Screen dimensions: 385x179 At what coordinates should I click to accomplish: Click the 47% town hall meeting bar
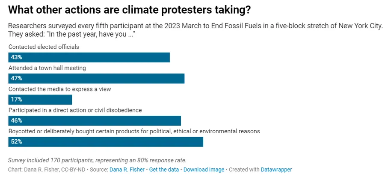tap(96, 78)
